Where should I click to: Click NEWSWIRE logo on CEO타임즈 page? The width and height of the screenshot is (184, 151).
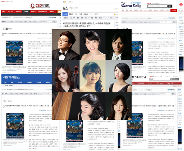[x=52, y=18]
